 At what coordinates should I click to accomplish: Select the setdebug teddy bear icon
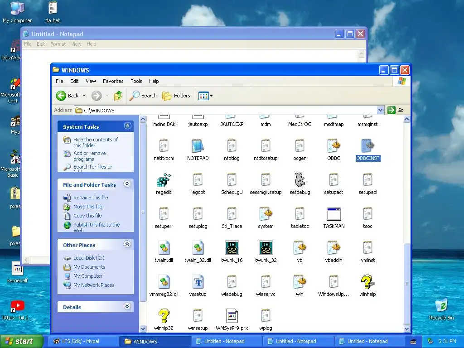(x=300, y=180)
